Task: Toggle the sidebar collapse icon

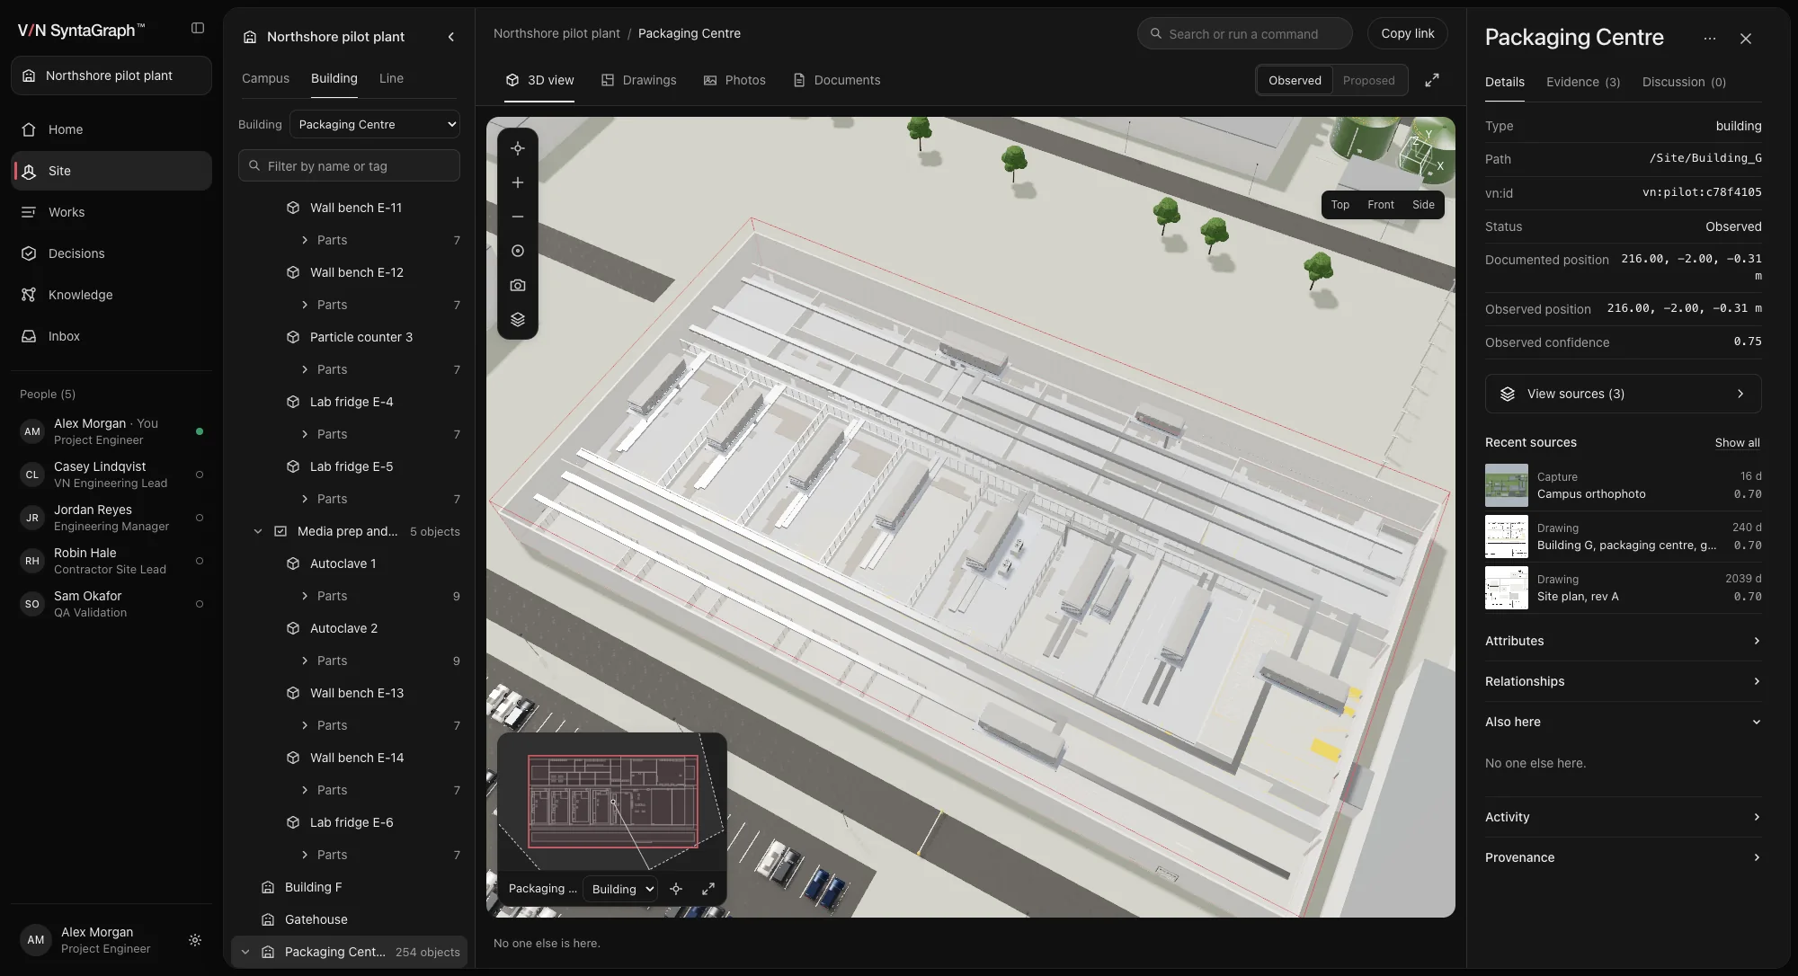Action: [198, 29]
